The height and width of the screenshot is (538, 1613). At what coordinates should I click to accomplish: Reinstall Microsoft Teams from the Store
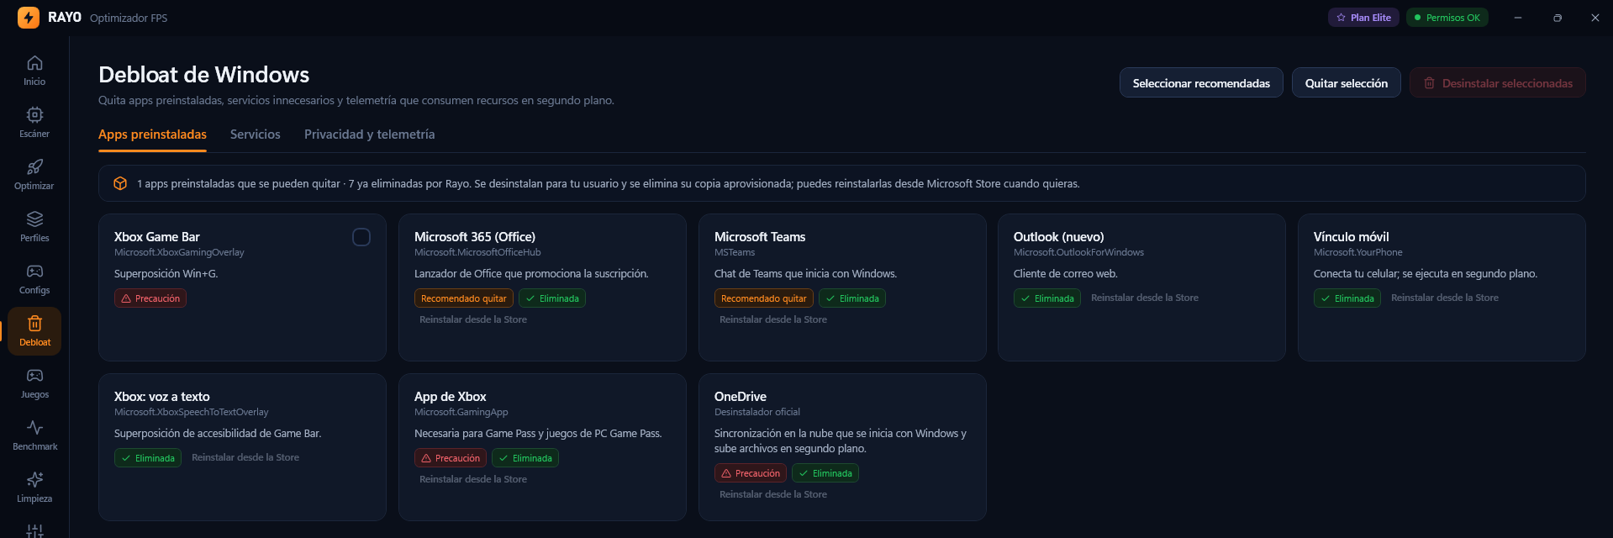(773, 319)
